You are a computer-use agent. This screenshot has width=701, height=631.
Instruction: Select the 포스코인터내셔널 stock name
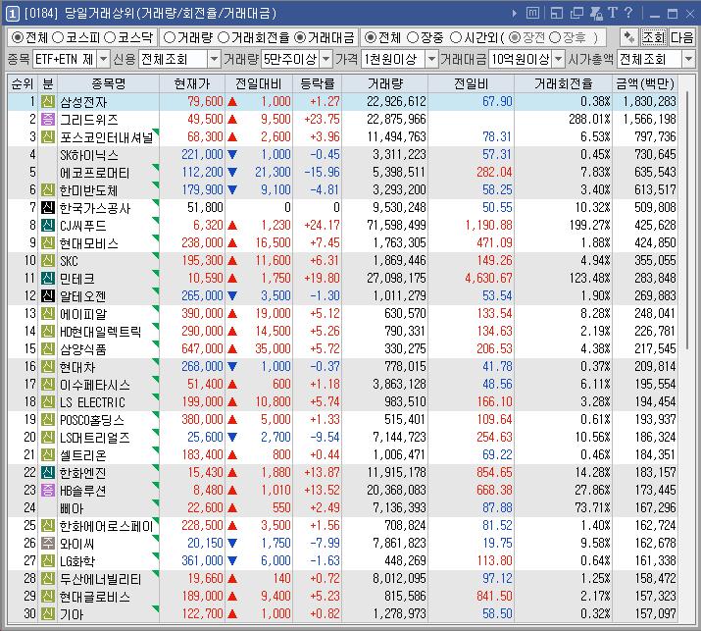[107, 137]
